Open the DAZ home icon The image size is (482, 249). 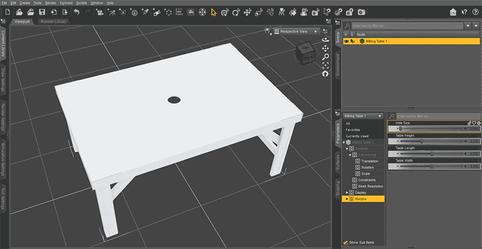pyautogui.click(x=453, y=12)
